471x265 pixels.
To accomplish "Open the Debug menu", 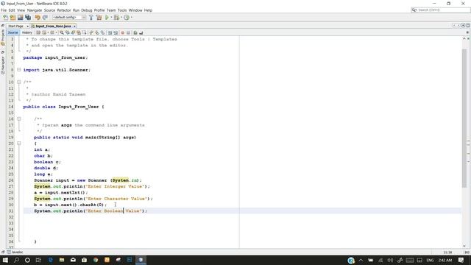I will pyautogui.click(x=87, y=10).
